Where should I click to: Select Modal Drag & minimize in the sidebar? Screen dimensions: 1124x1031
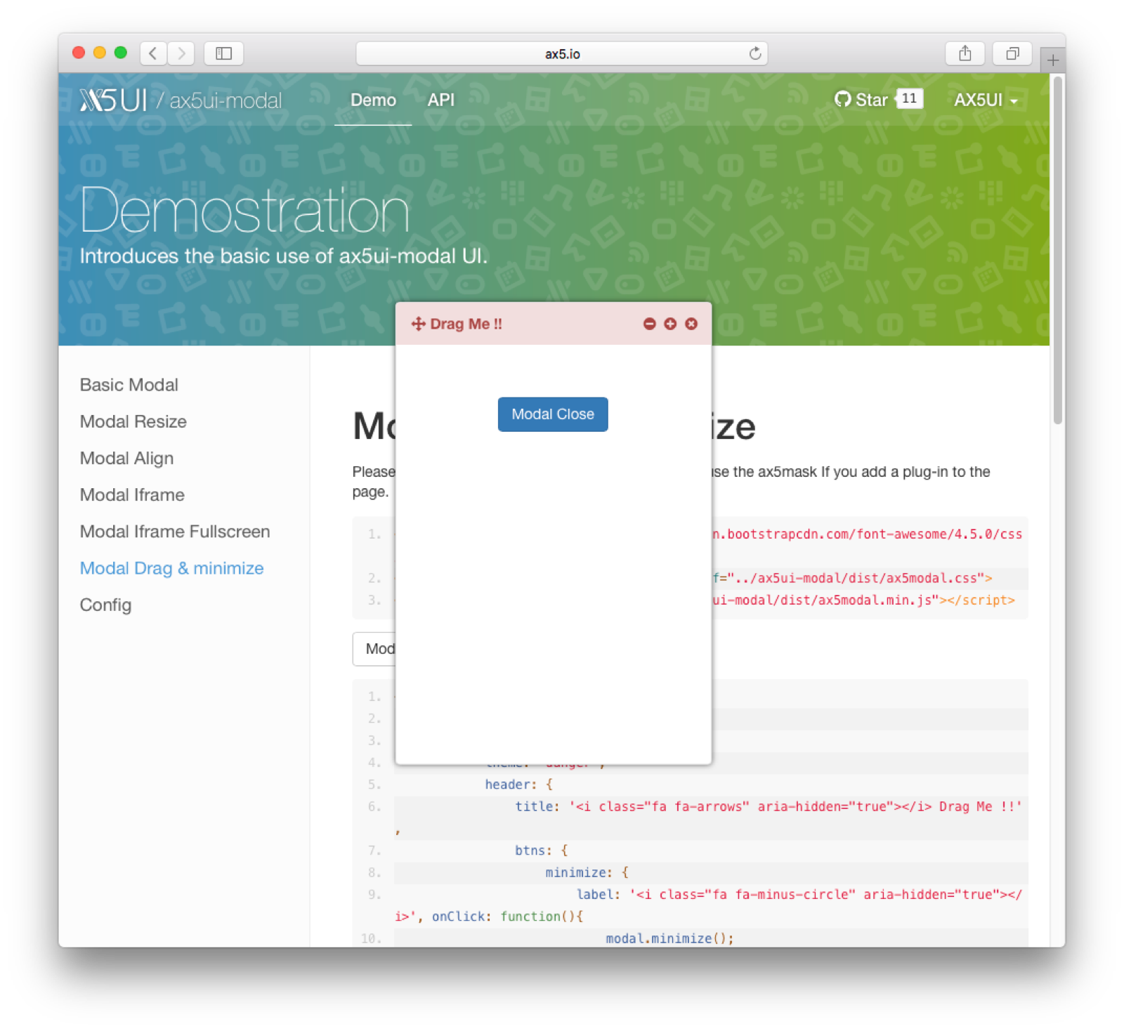coord(171,568)
